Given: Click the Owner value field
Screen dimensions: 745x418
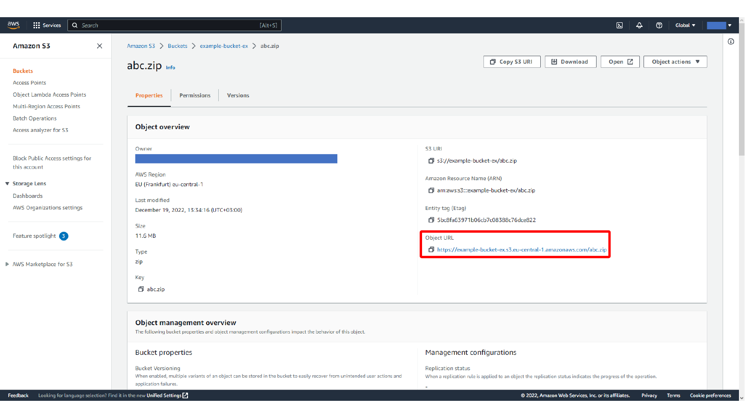Looking at the screenshot, I should [x=236, y=159].
